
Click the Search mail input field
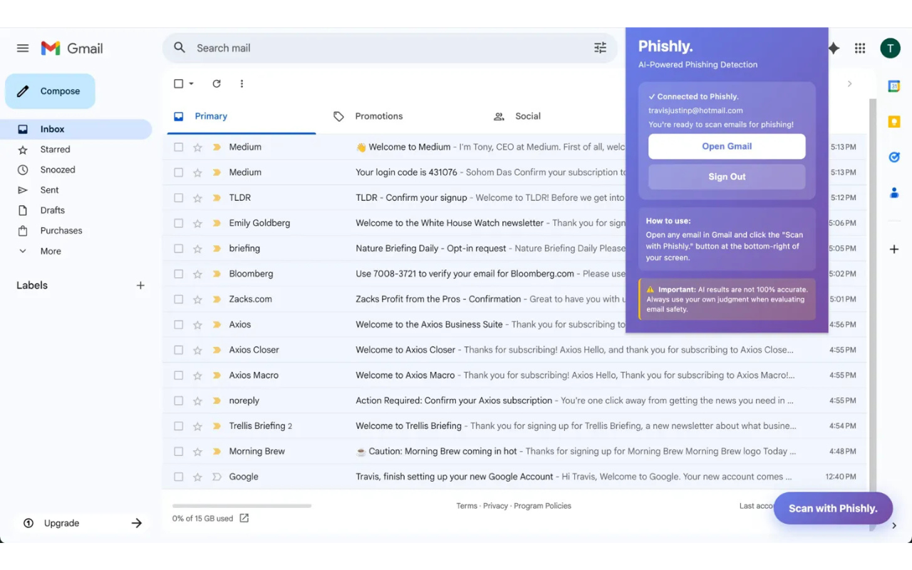pyautogui.click(x=385, y=48)
